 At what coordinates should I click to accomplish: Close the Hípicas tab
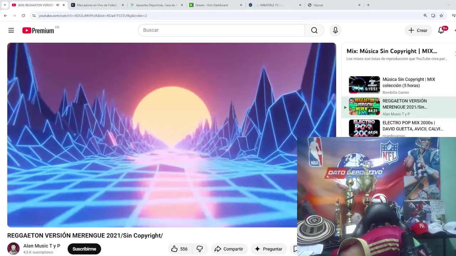click(359, 5)
